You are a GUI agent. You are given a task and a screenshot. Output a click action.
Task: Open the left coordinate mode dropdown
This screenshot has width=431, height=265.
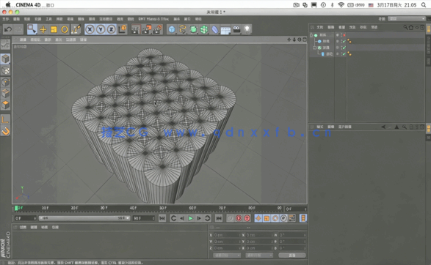pyautogui.click(x=227, y=255)
